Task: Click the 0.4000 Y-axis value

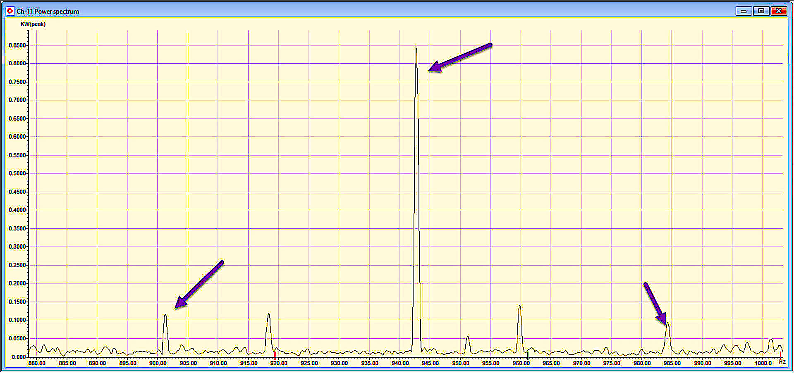Action: pyautogui.click(x=17, y=210)
